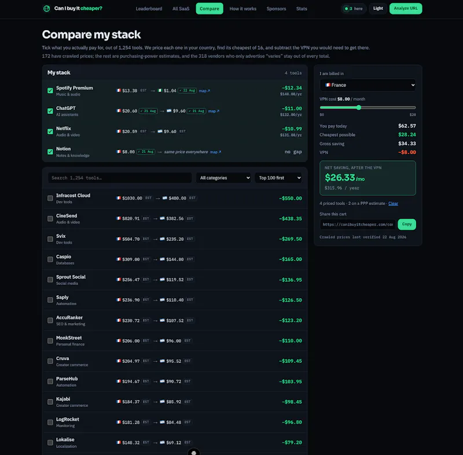Click the 'Can I buy it cheaper?' site title

point(78,8)
